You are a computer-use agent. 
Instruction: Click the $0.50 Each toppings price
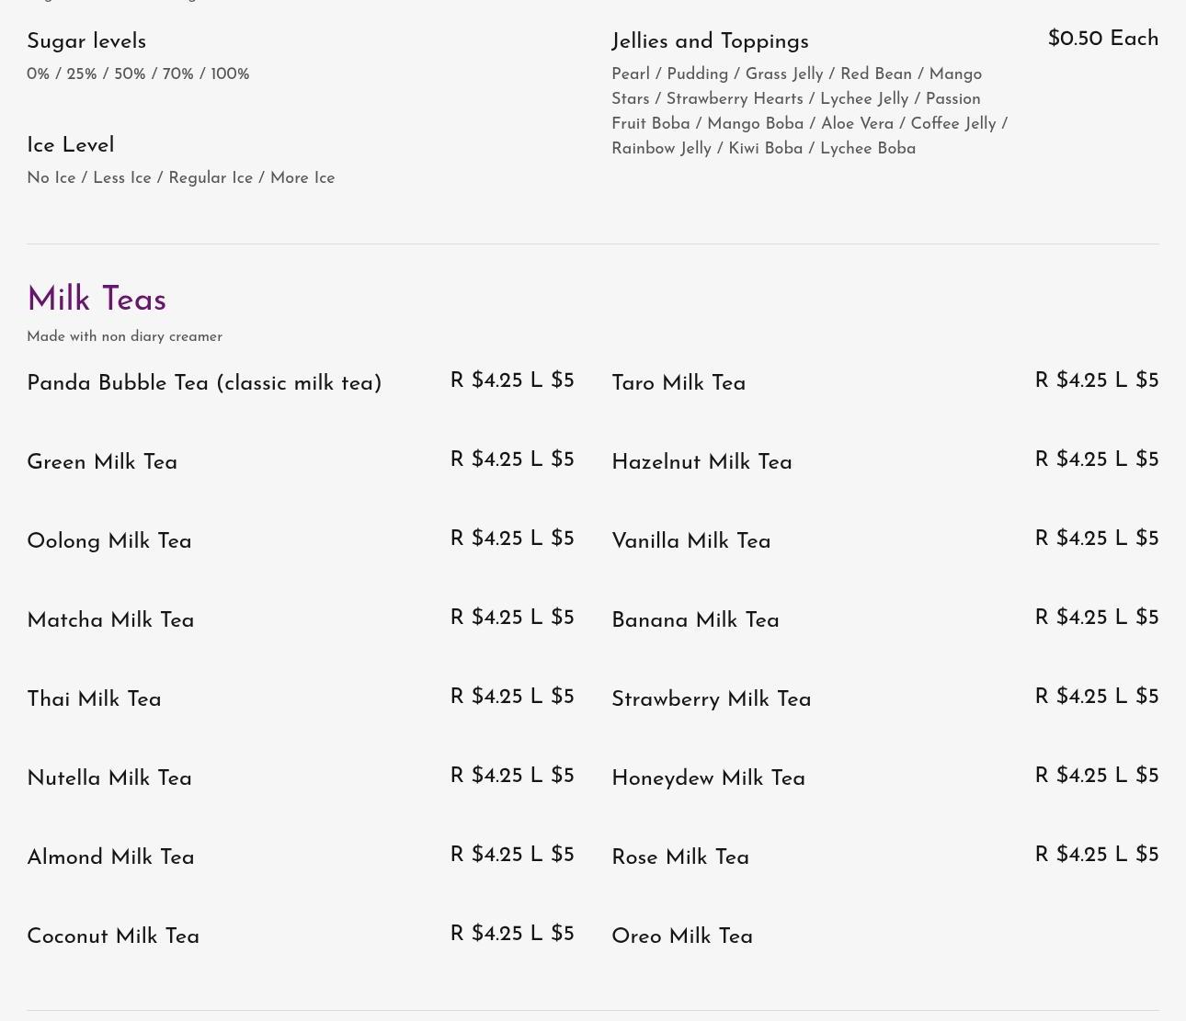1103,39
